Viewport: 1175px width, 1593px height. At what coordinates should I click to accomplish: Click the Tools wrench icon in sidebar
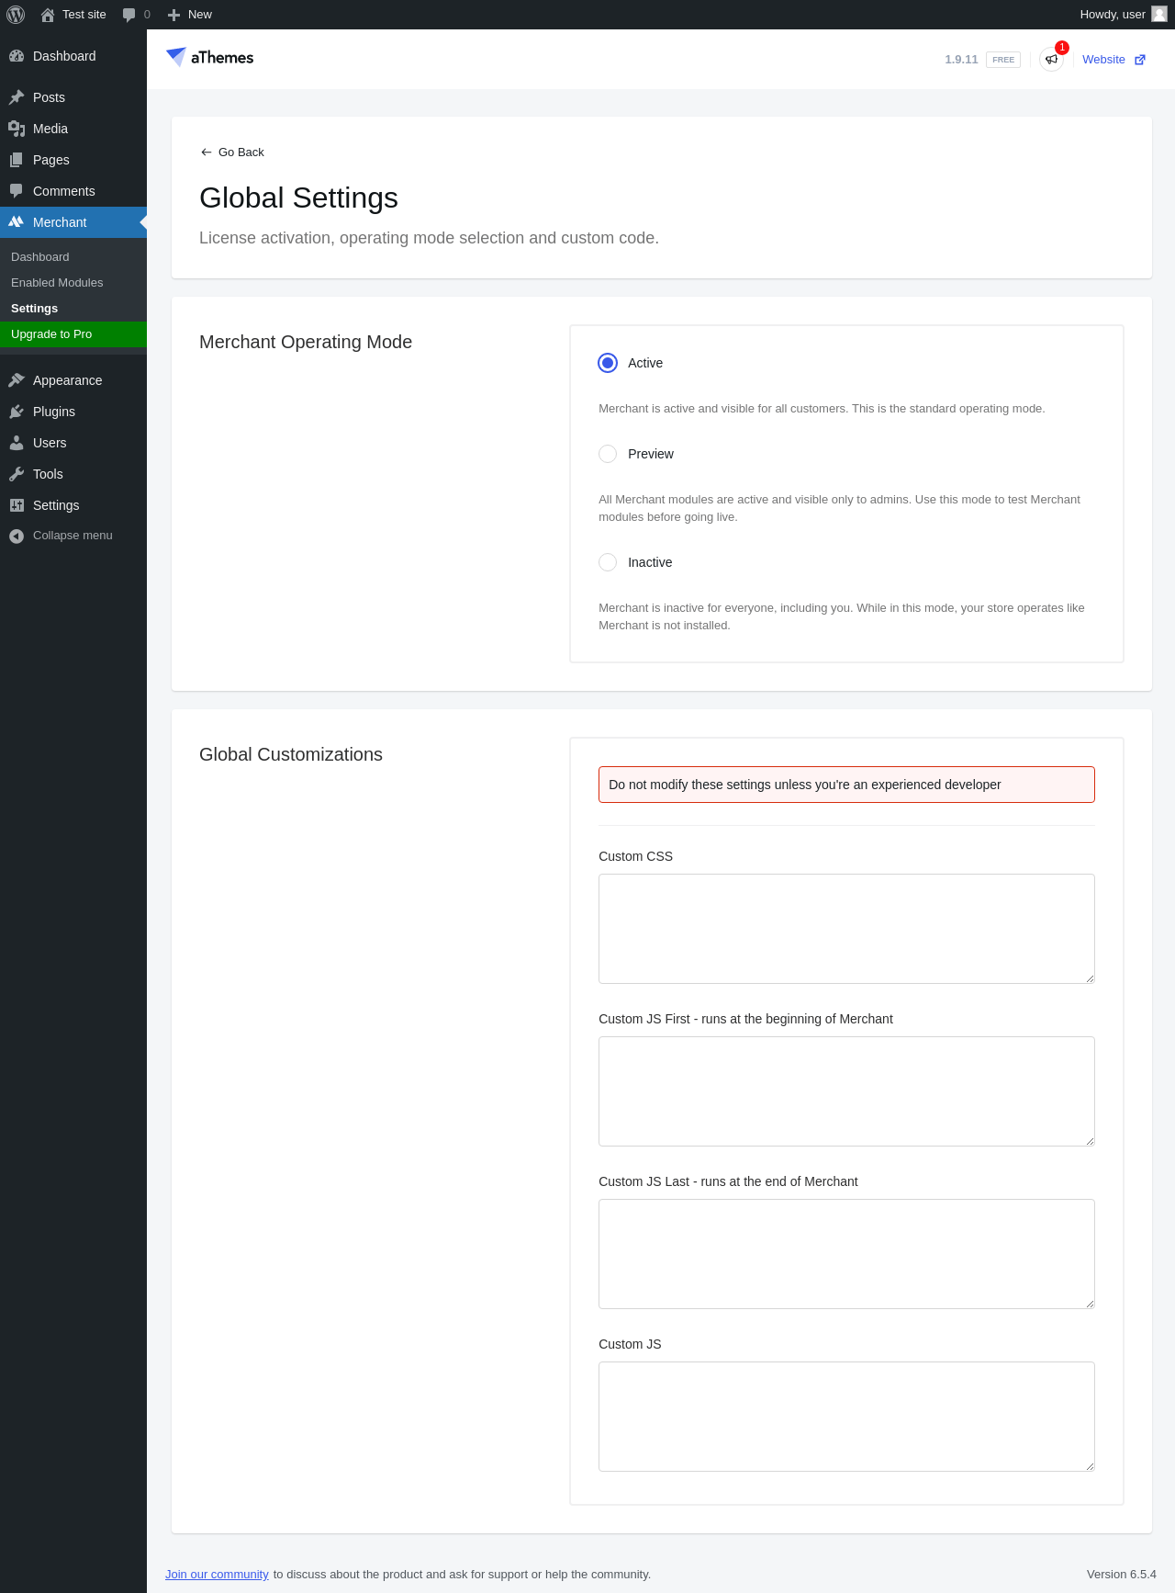[x=17, y=474]
